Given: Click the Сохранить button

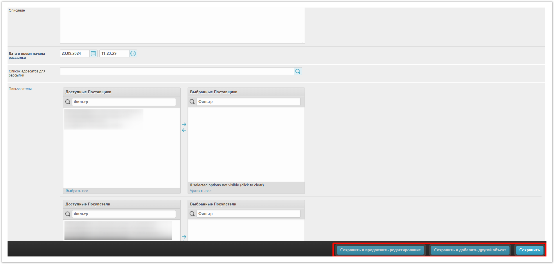Looking at the screenshot, I should 529,250.
